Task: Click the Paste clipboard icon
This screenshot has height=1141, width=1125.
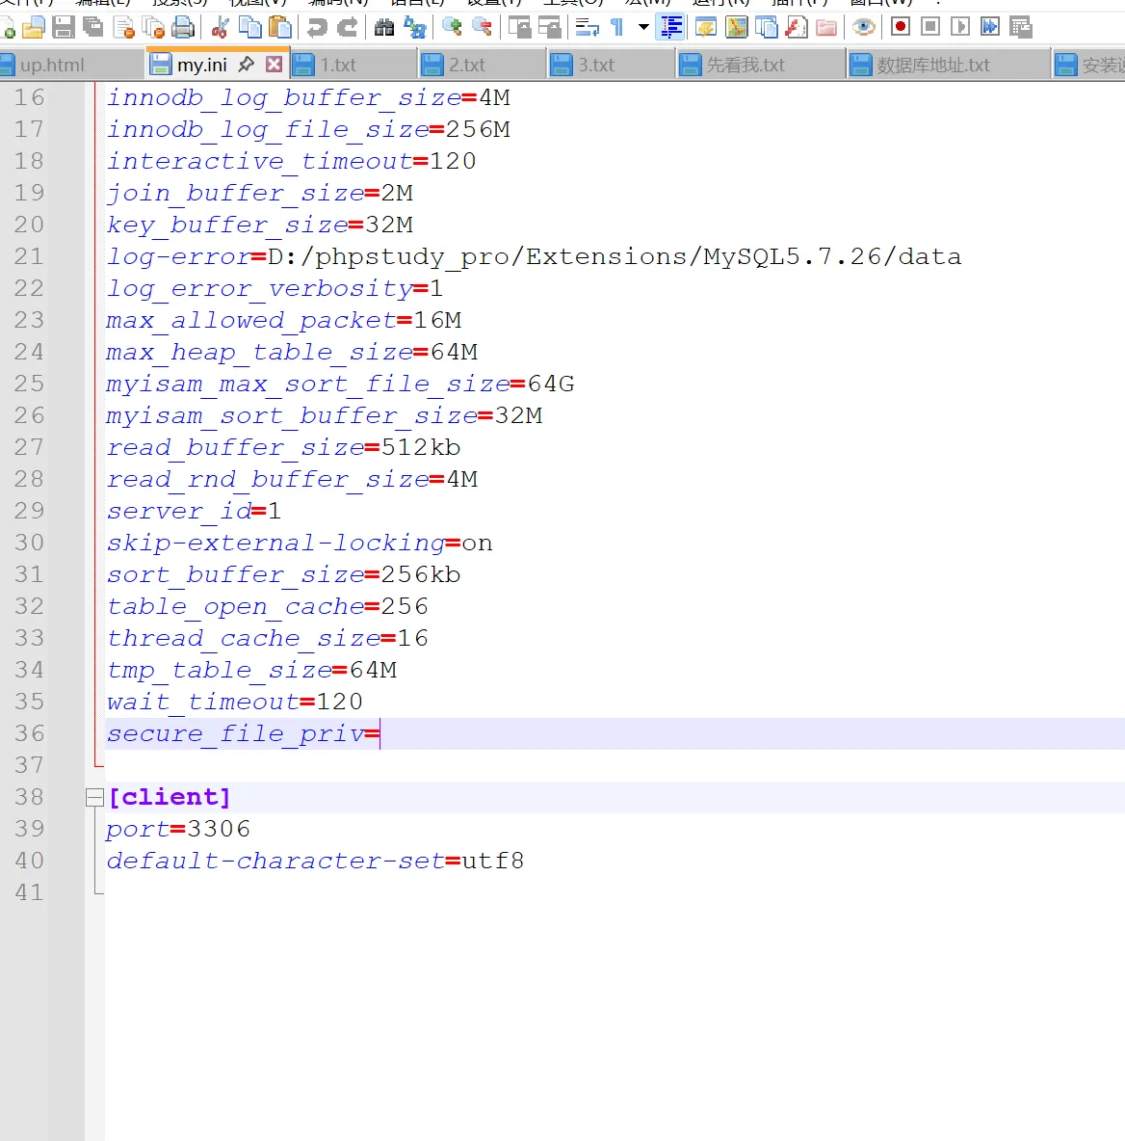Action: tap(280, 27)
